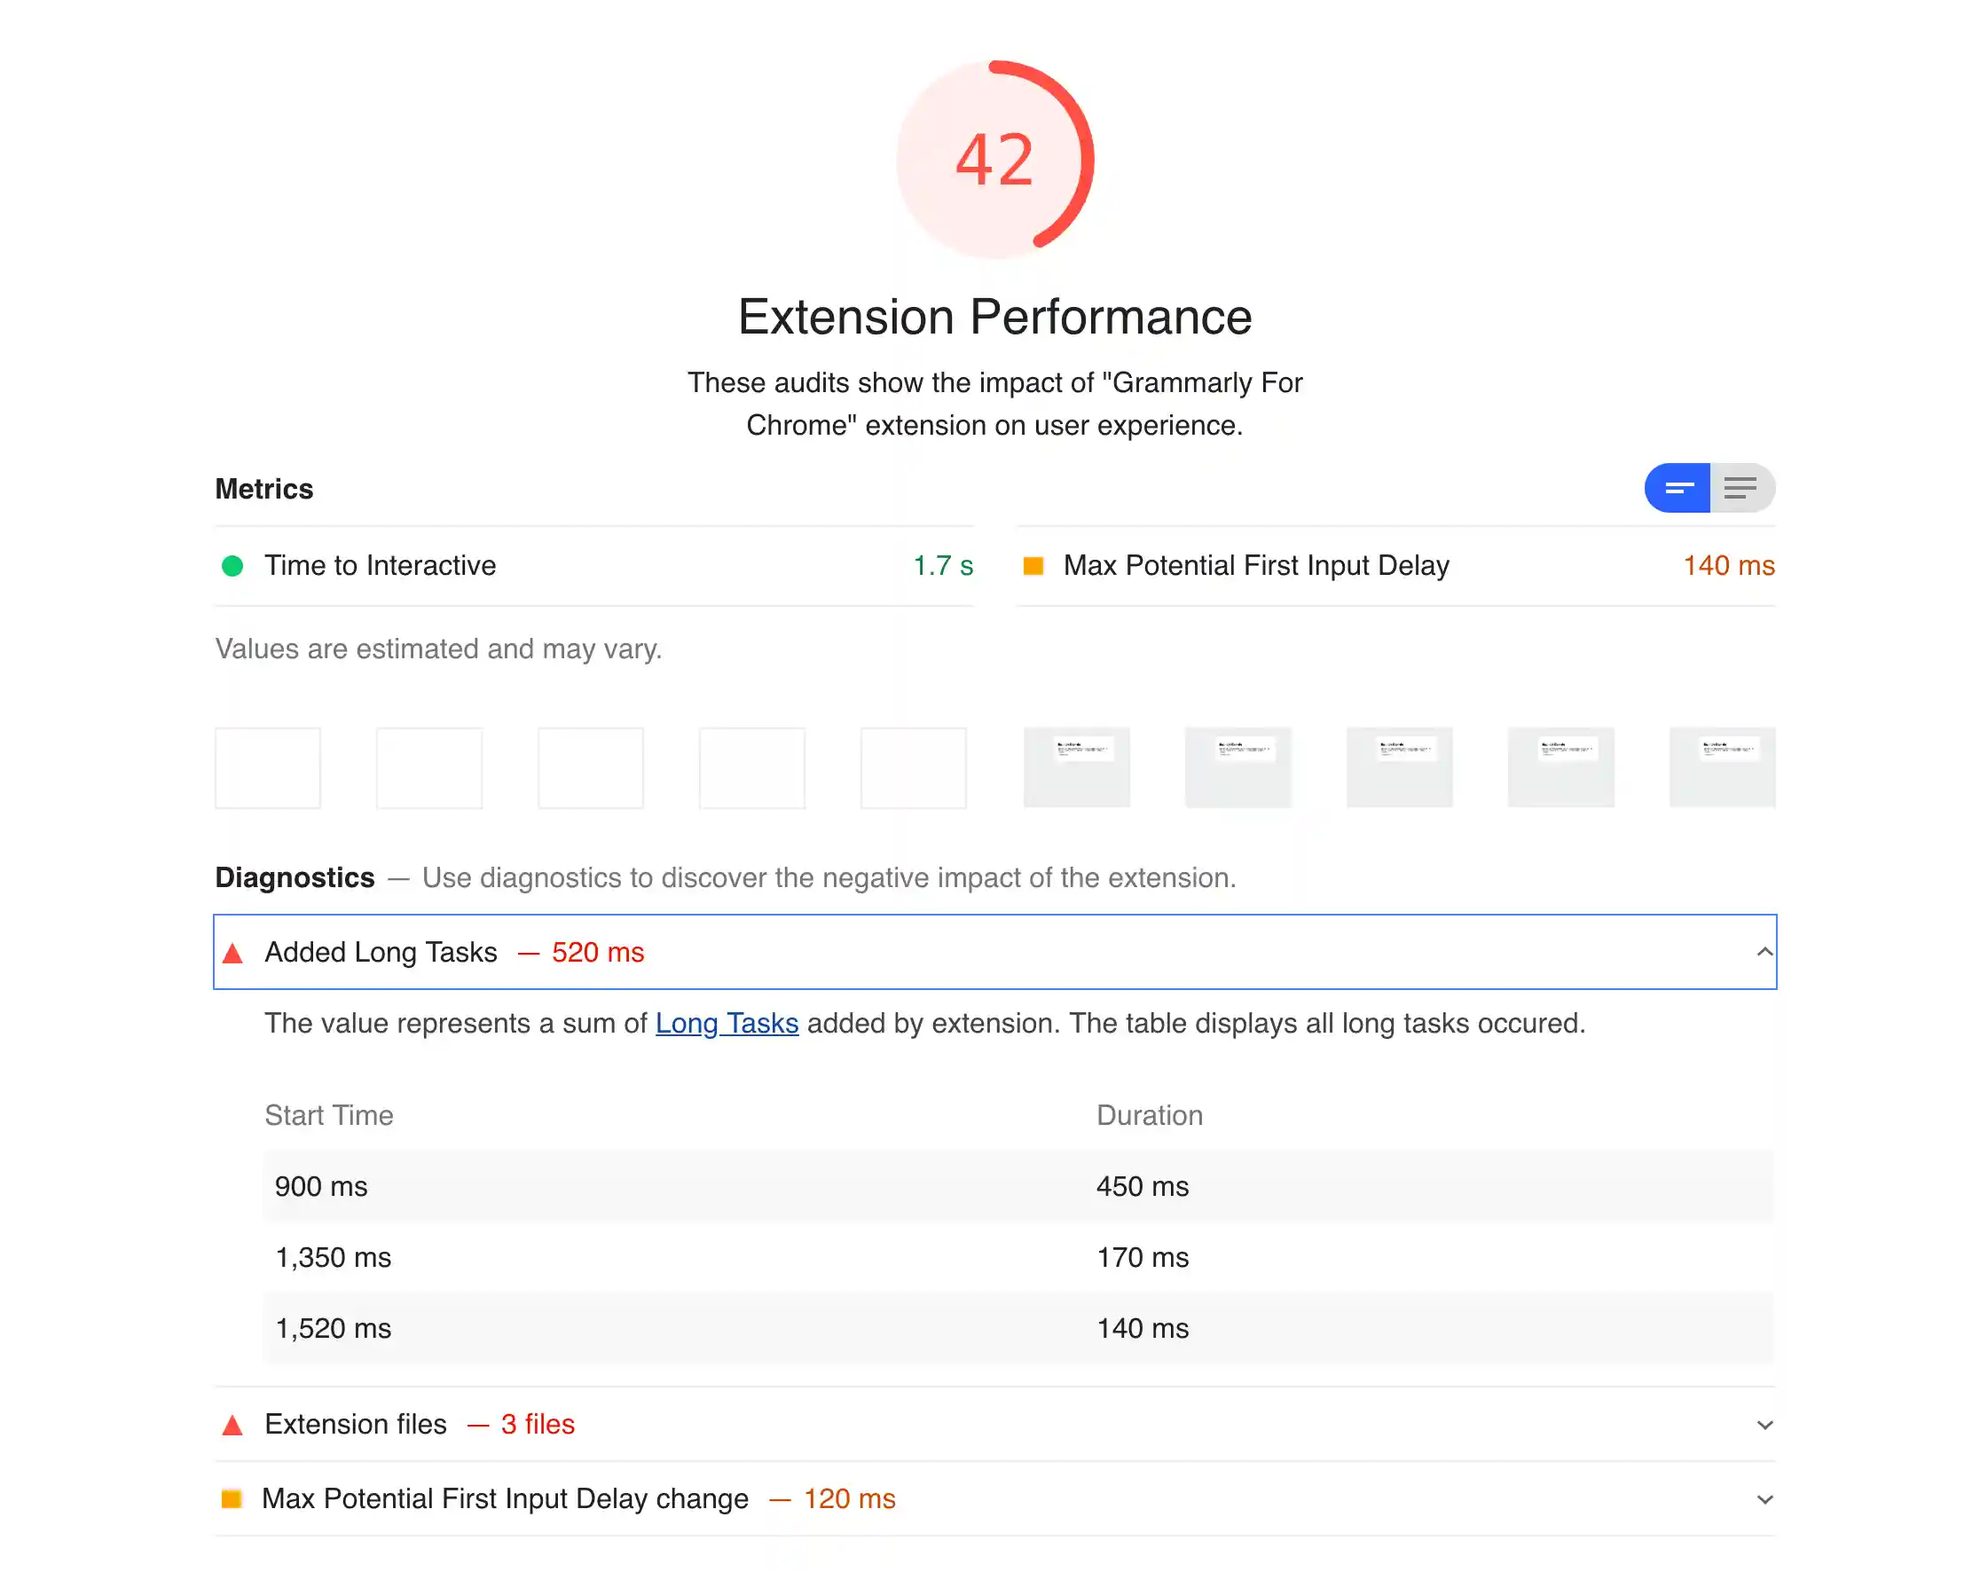Screen dimensions: 1980x1572
Task: Toggle the active blue view mode control
Action: (1677, 489)
